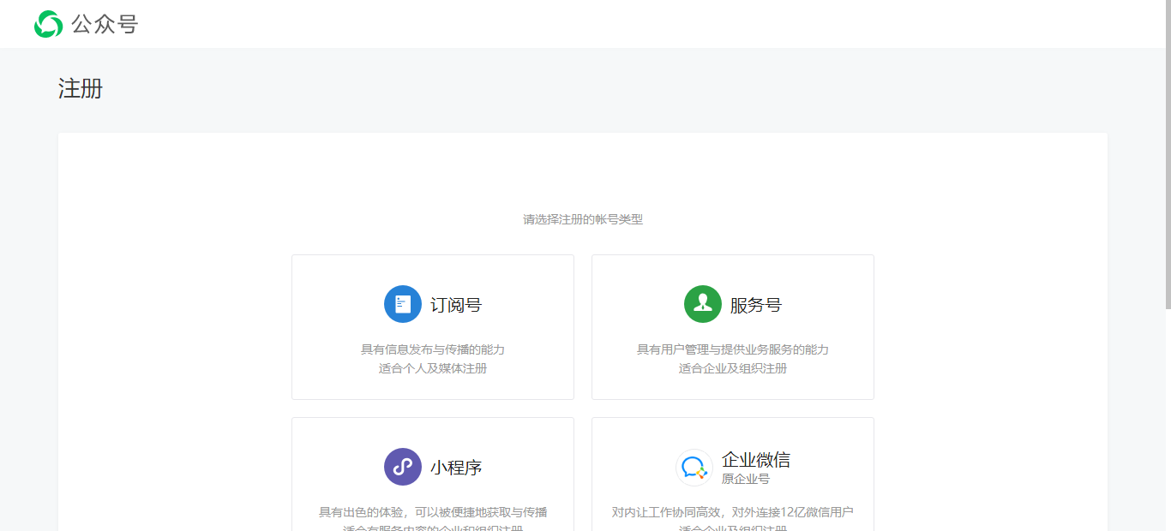Click text 对内让工作协同高效，对外连接12亿微信用户

[x=733, y=512]
